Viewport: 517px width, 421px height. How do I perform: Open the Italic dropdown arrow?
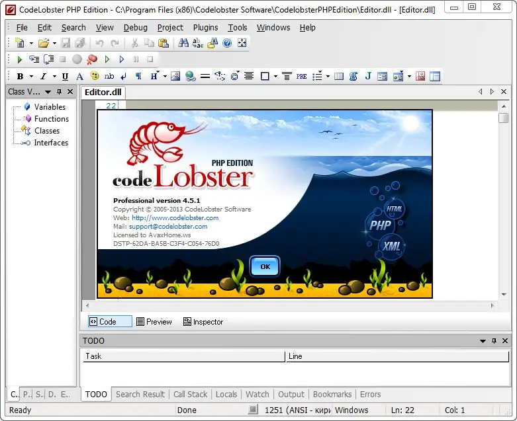point(55,77)
